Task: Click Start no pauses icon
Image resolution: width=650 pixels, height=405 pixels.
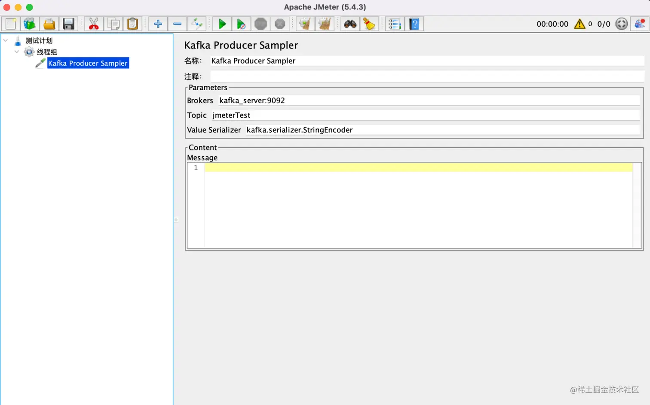Action: pos(241,24)
